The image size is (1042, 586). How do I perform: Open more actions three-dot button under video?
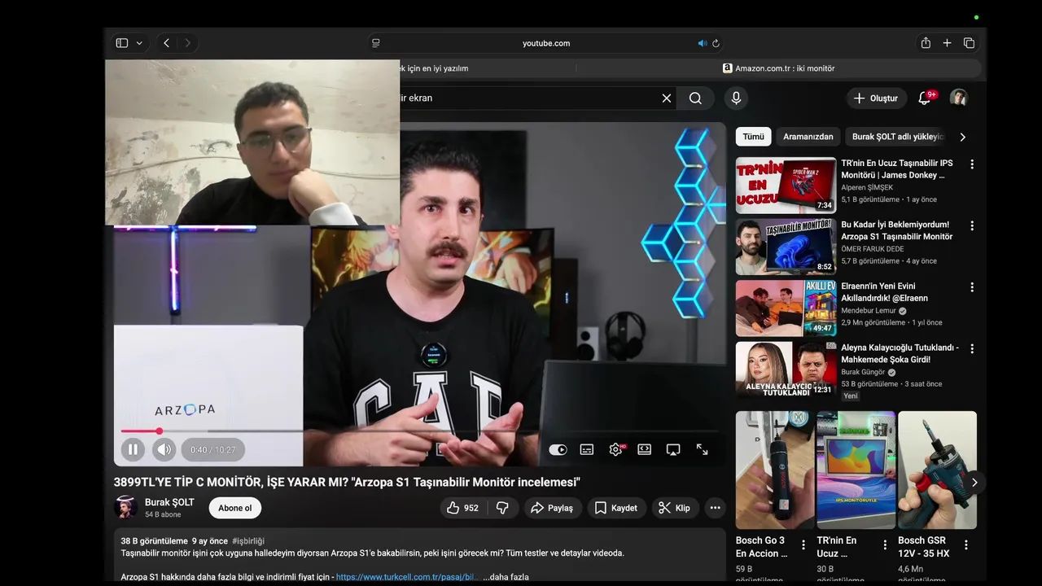pyautogui.click(x=715, y=508)
